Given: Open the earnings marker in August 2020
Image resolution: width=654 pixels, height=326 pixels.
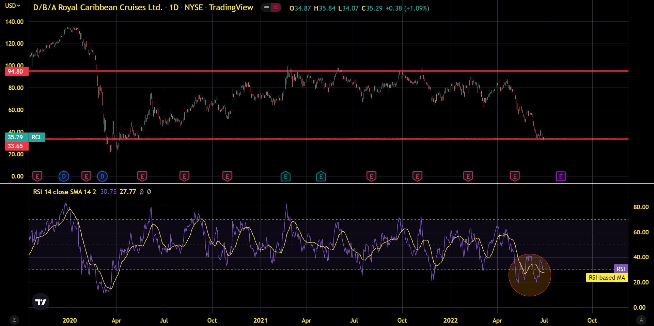Looking at the screenshot, I should click(x=184, y=176).
